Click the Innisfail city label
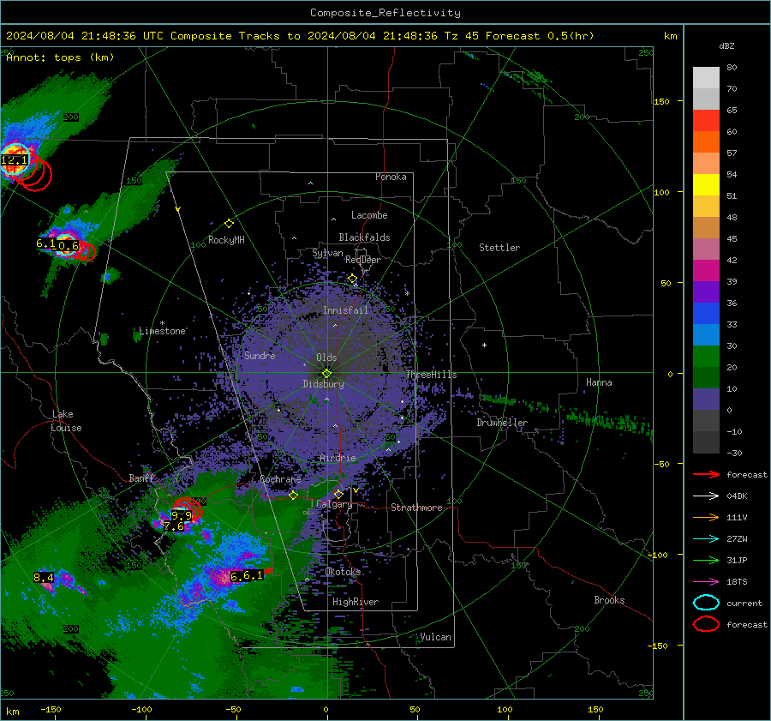The image size is (771, 721). 345,310
